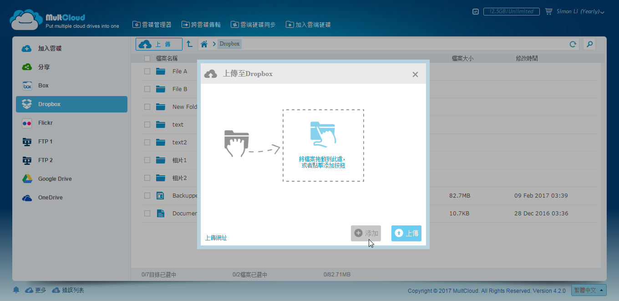Open folder named 相片2
619x301 pixels.
pos(180,178)
